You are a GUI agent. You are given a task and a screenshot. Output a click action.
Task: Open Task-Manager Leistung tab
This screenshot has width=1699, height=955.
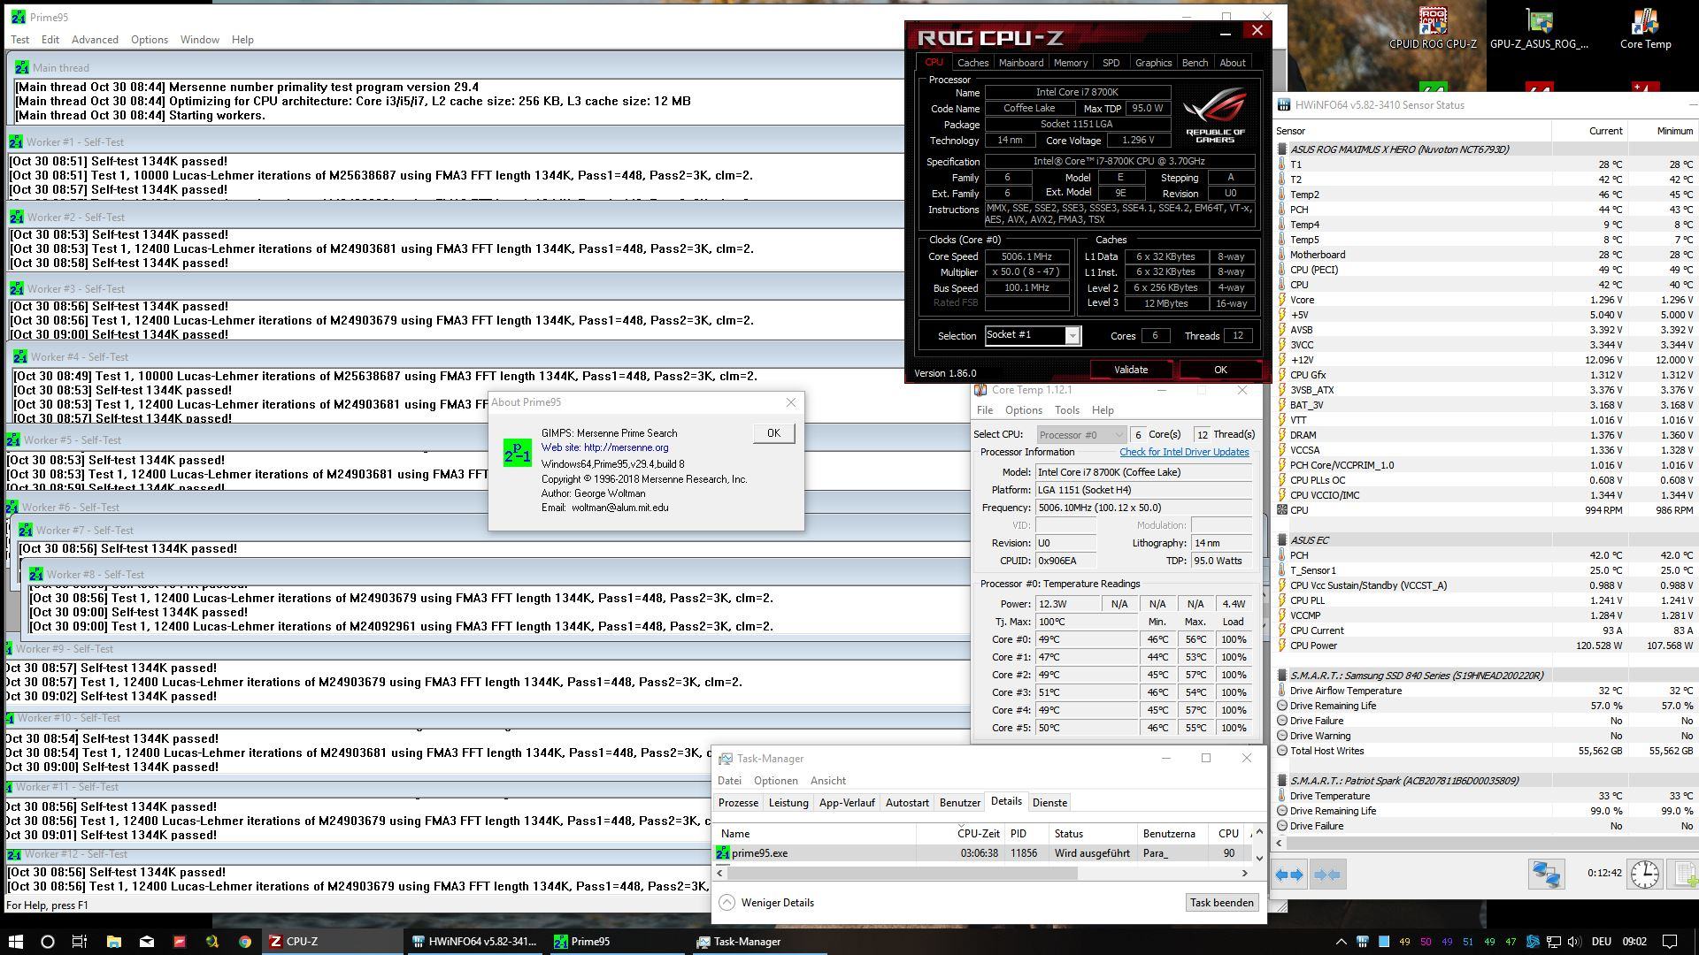(788, 803)
